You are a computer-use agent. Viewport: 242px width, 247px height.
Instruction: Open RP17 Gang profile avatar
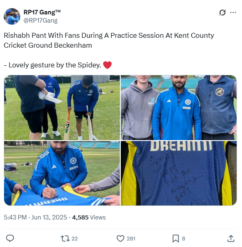(12, 16)
